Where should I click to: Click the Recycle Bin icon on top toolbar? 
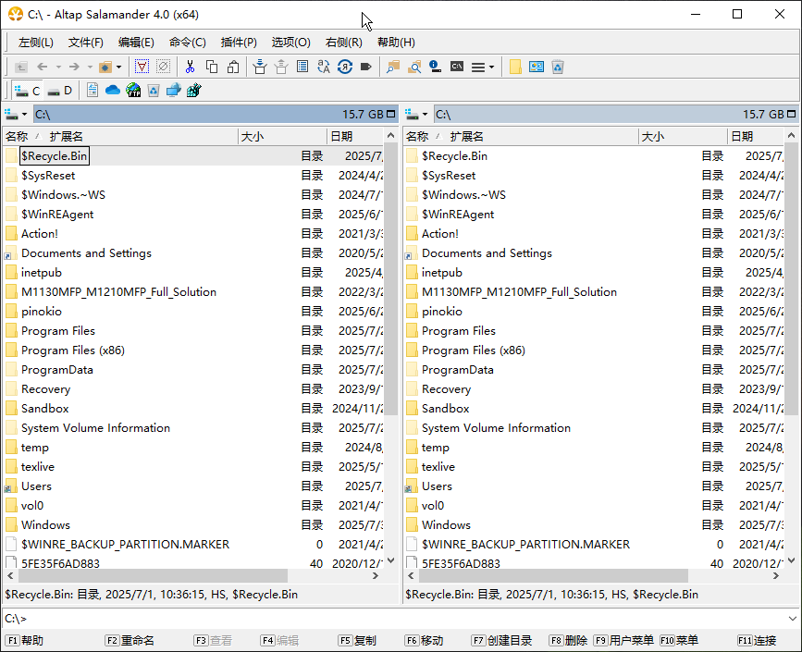pos(558,67)
